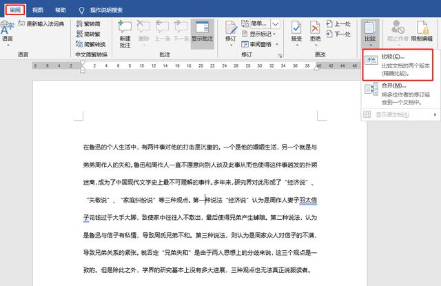Screen dimensions: 441x286
Task: Click 更新输入法词典
Action: click(41, 23)
